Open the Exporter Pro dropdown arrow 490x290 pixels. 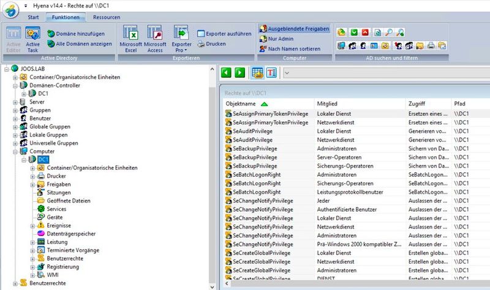[186, 50]
